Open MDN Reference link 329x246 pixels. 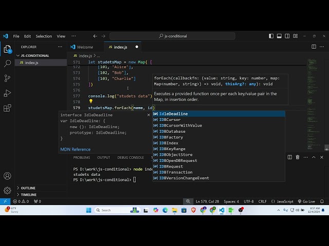click(76, 149)
